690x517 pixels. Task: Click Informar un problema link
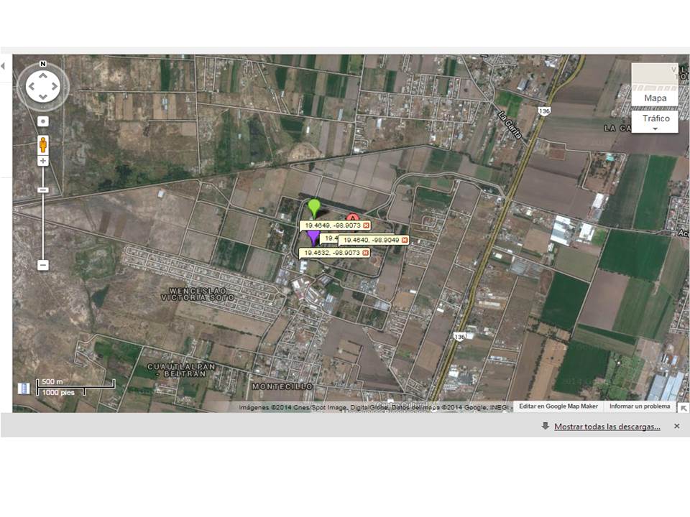[639, 406]
